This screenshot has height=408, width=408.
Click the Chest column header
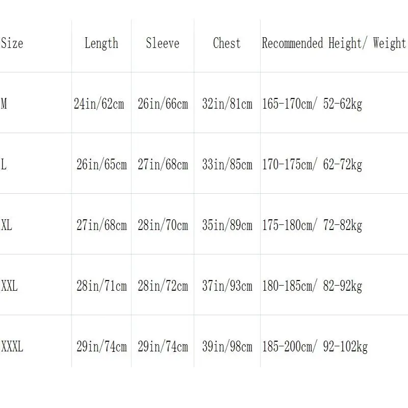coord(226,43)
